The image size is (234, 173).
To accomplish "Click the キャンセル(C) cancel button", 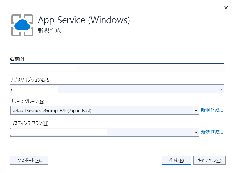I will (209, 160).
